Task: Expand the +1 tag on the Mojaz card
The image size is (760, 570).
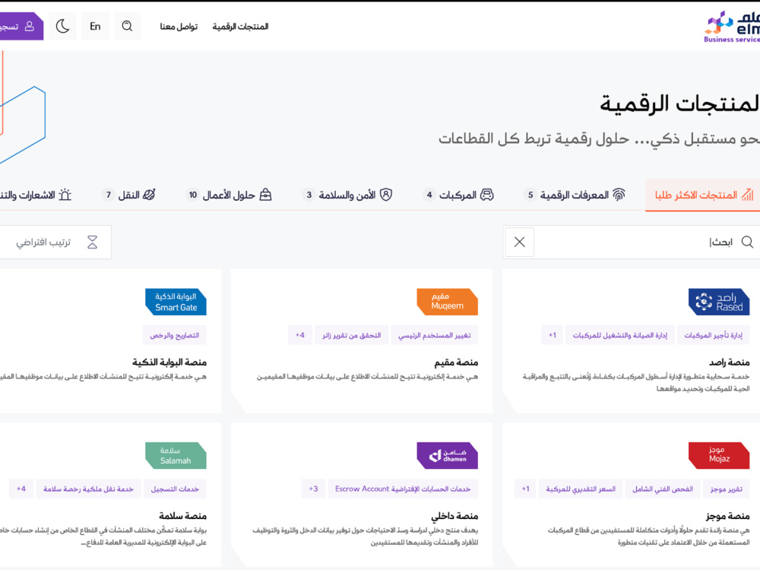Action: coord(525,489)
